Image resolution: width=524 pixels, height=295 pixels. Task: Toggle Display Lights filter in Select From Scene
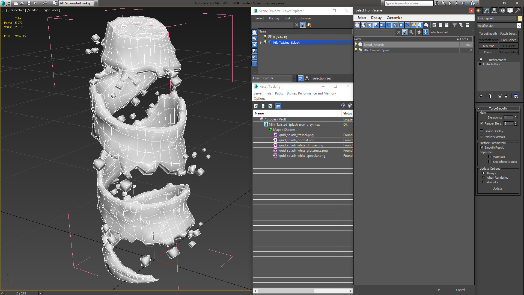tap(370, 25)
